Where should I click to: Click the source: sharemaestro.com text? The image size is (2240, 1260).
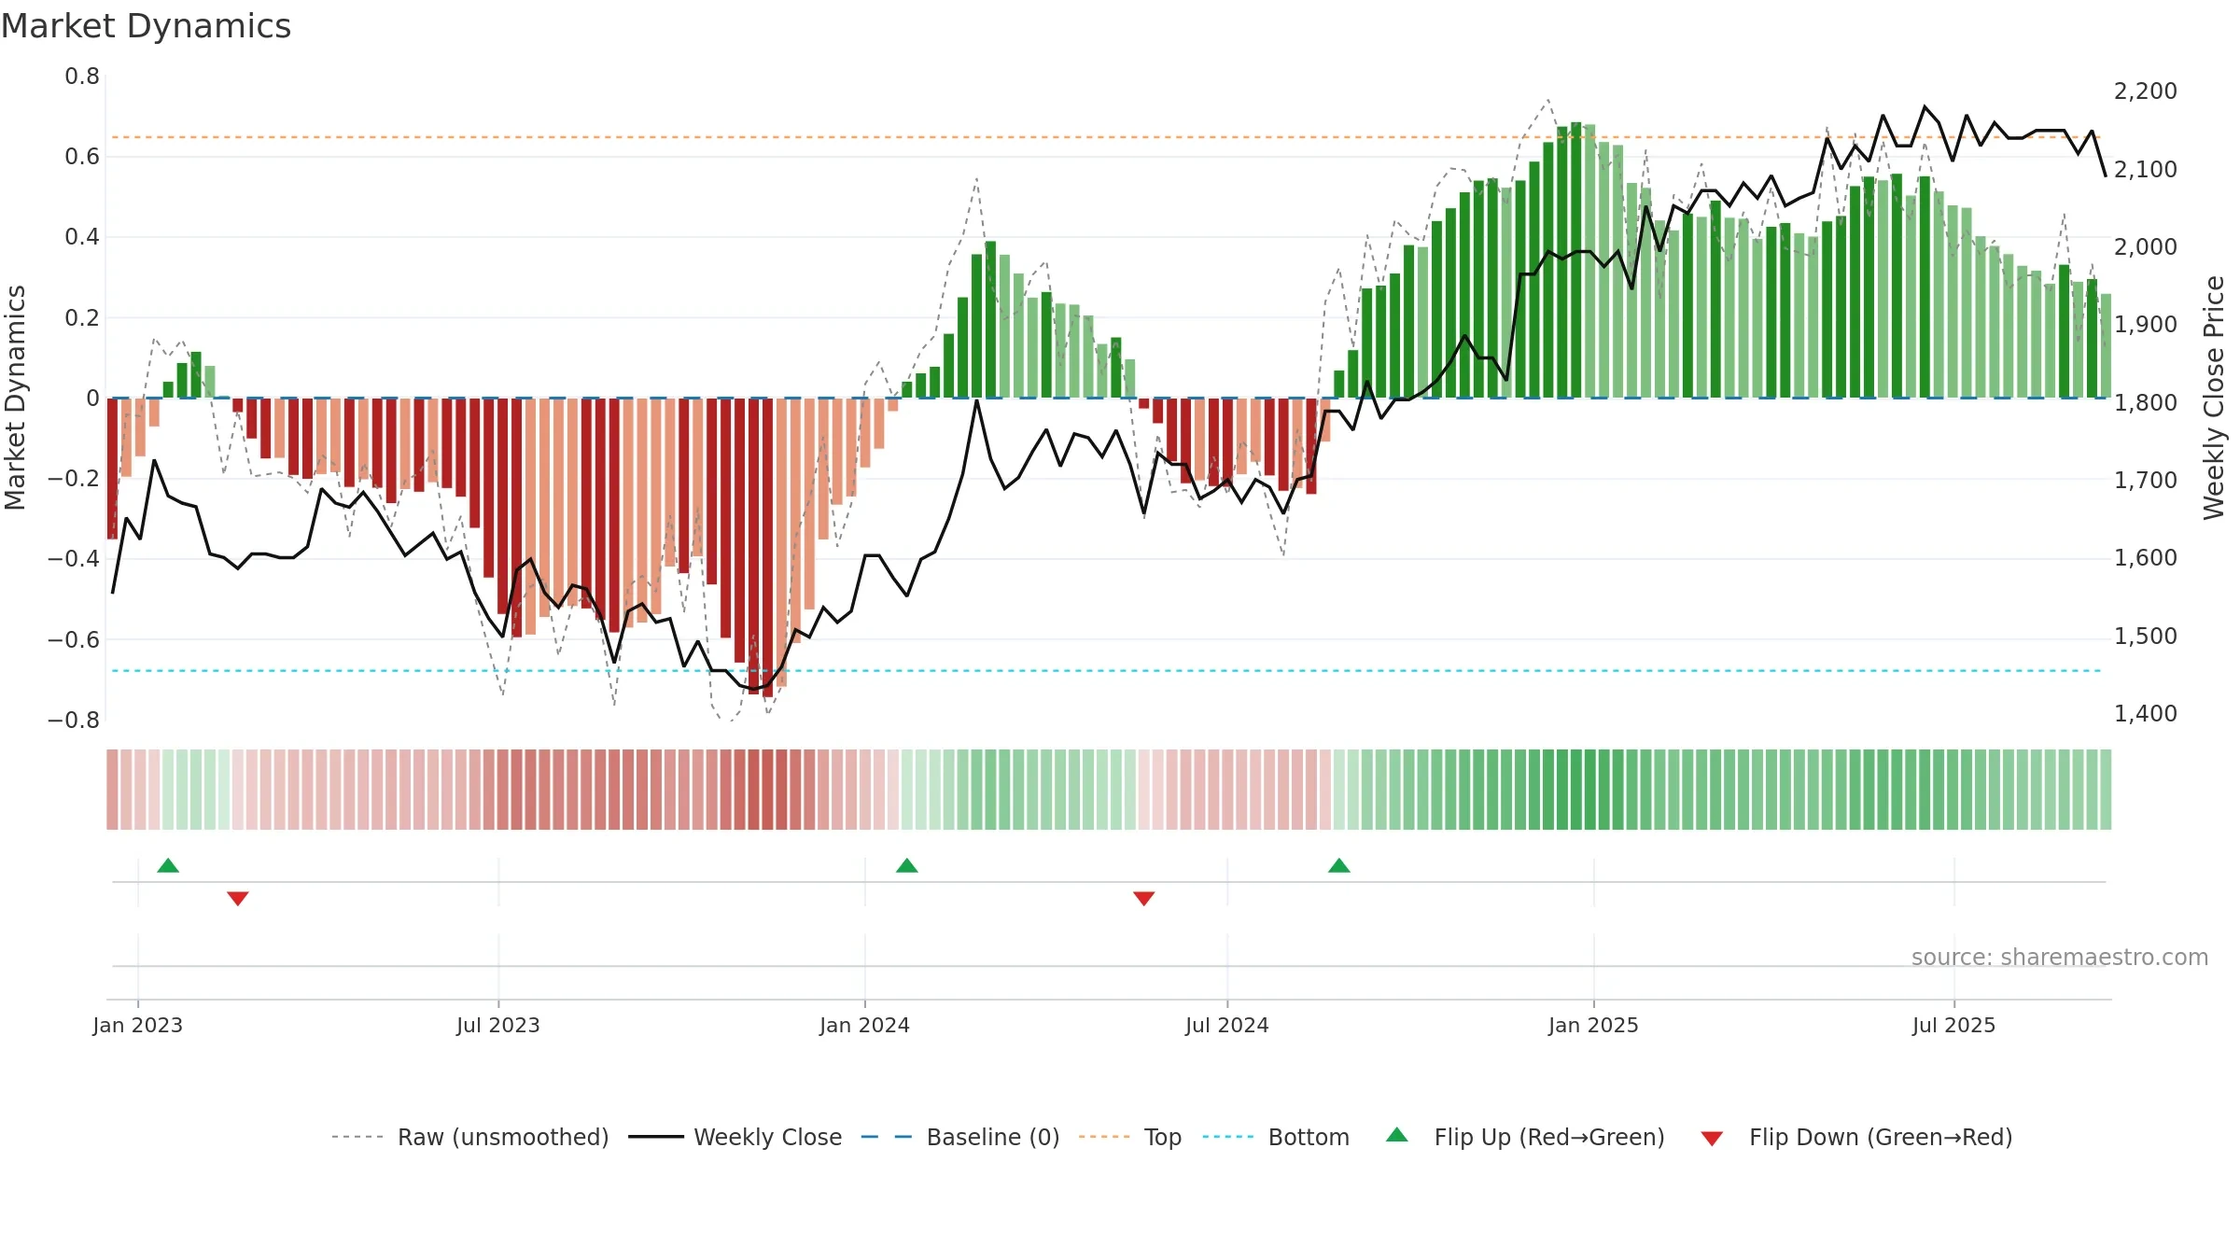(x=2060, y=958)
